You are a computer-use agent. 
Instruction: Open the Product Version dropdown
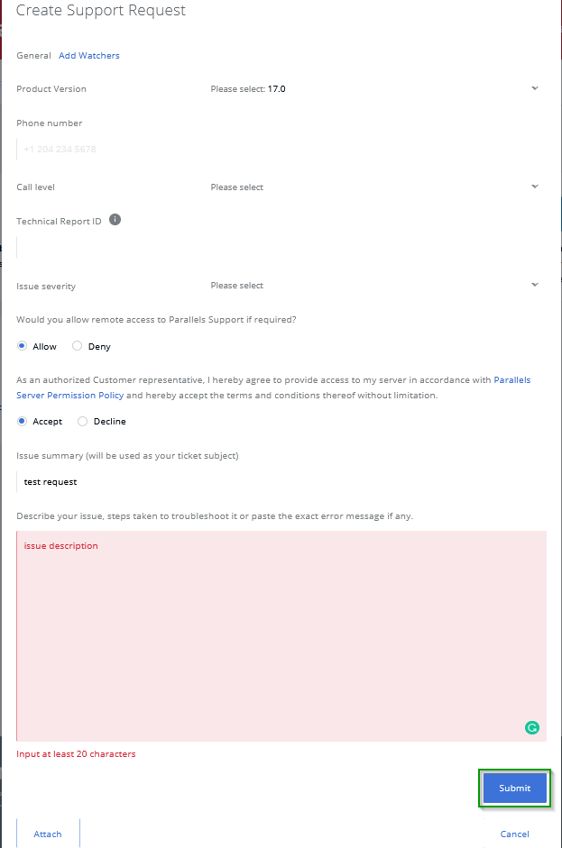pyautogui.click(x=373, y=88)
